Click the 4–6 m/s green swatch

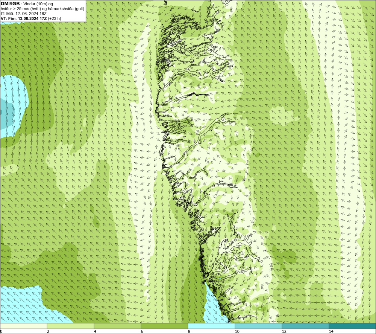[117, 326]
